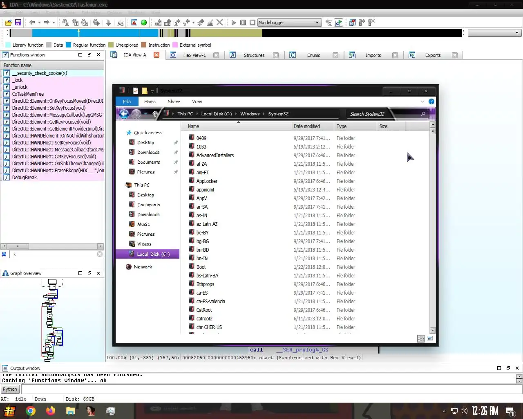Select the DebugBreak function row

pos(52,178)
